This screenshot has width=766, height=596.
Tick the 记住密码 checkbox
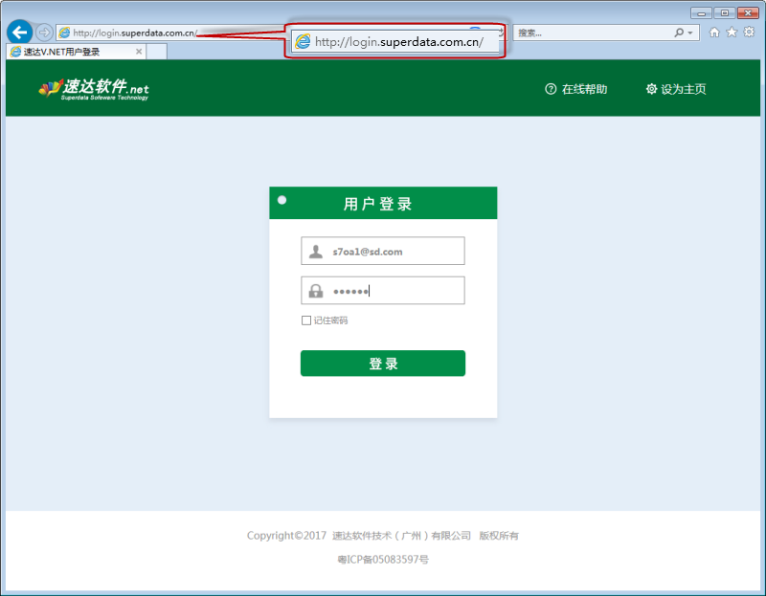306,320
